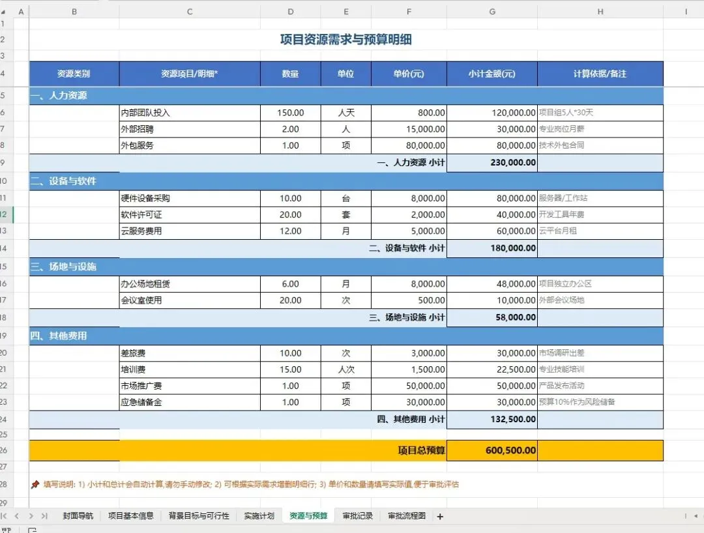Select the 一、人力资源 section row
Viewport: 704px width, 533px height.
[346, 96]
